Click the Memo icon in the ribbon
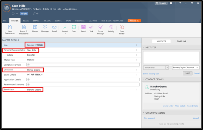 [x=35, y=29]
